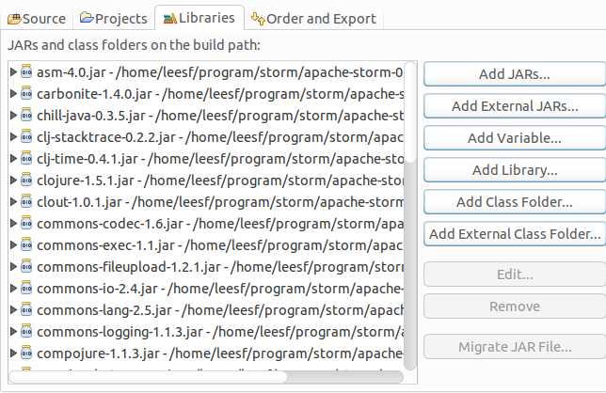Click the commons-io-2.4.jar file icon

pos(26,288)
